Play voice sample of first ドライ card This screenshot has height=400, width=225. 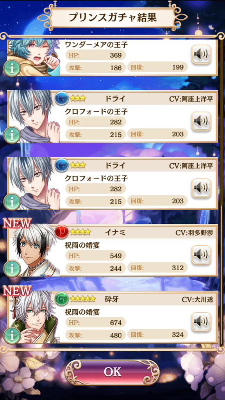[201, 121]
